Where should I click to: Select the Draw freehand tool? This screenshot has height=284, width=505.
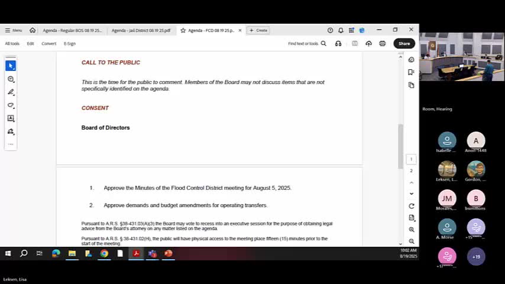click(x=11, y=105)
